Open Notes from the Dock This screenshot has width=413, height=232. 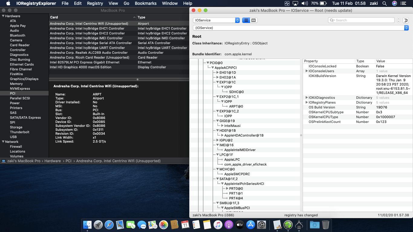[x=207, y=224]
